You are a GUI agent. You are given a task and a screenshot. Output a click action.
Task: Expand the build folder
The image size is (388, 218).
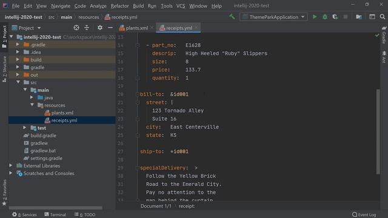point(18,59)
